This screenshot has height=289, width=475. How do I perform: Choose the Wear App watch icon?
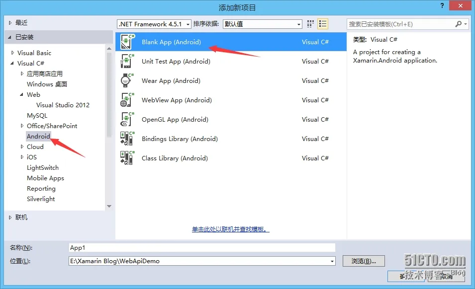(x=127, y=80)
